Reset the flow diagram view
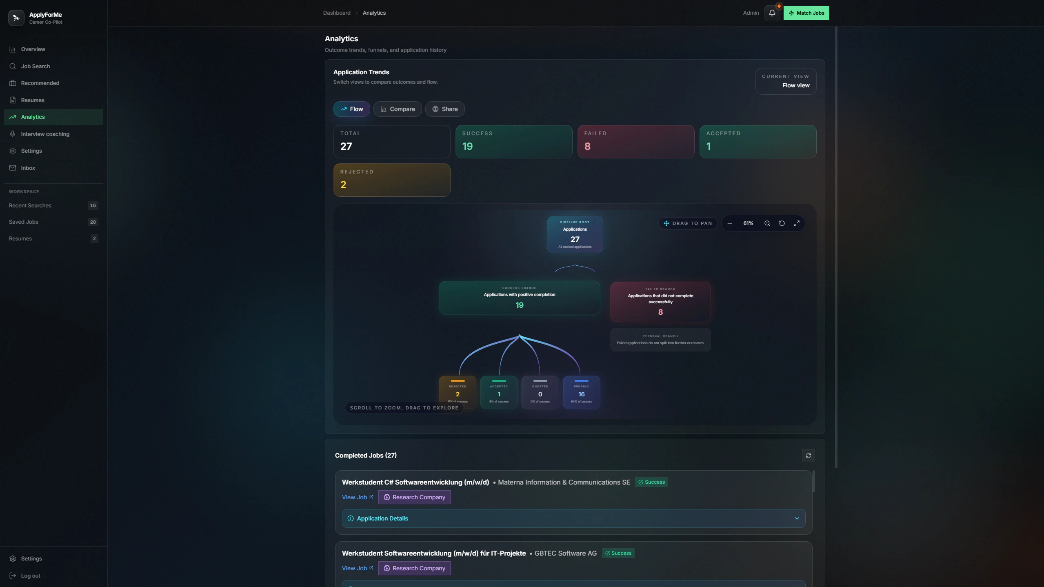The image size is (1044, 587). [x=782, y=223]
